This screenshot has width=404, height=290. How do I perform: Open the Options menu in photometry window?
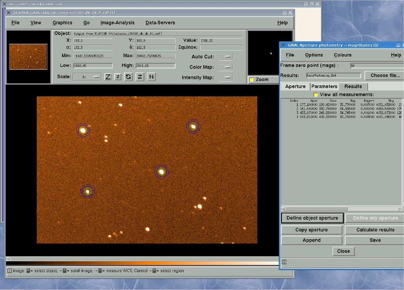(314, 55)
